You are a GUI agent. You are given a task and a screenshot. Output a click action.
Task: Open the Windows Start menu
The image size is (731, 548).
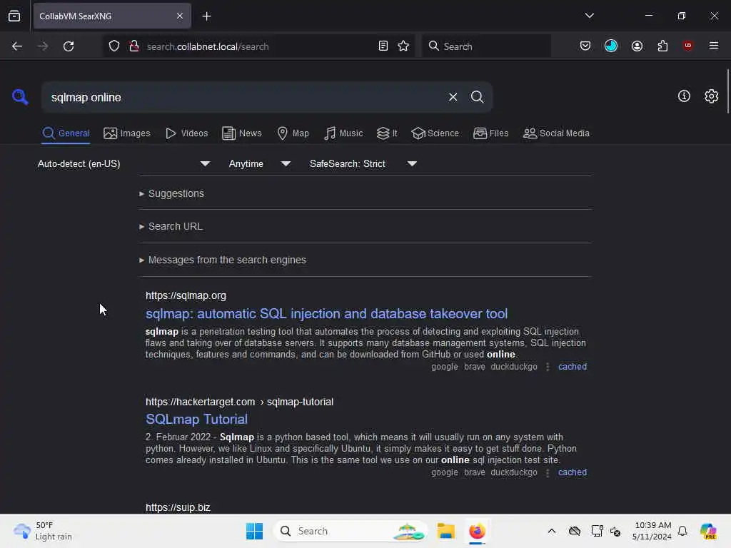[254, 531]
